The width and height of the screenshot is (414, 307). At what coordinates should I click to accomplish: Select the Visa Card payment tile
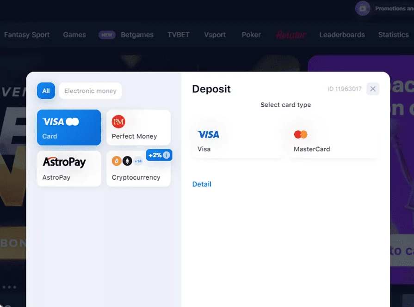pos(69,127)
